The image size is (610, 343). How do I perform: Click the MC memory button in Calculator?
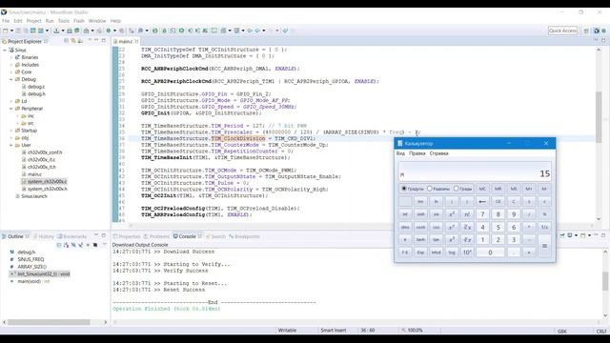[x=482, y=189]
